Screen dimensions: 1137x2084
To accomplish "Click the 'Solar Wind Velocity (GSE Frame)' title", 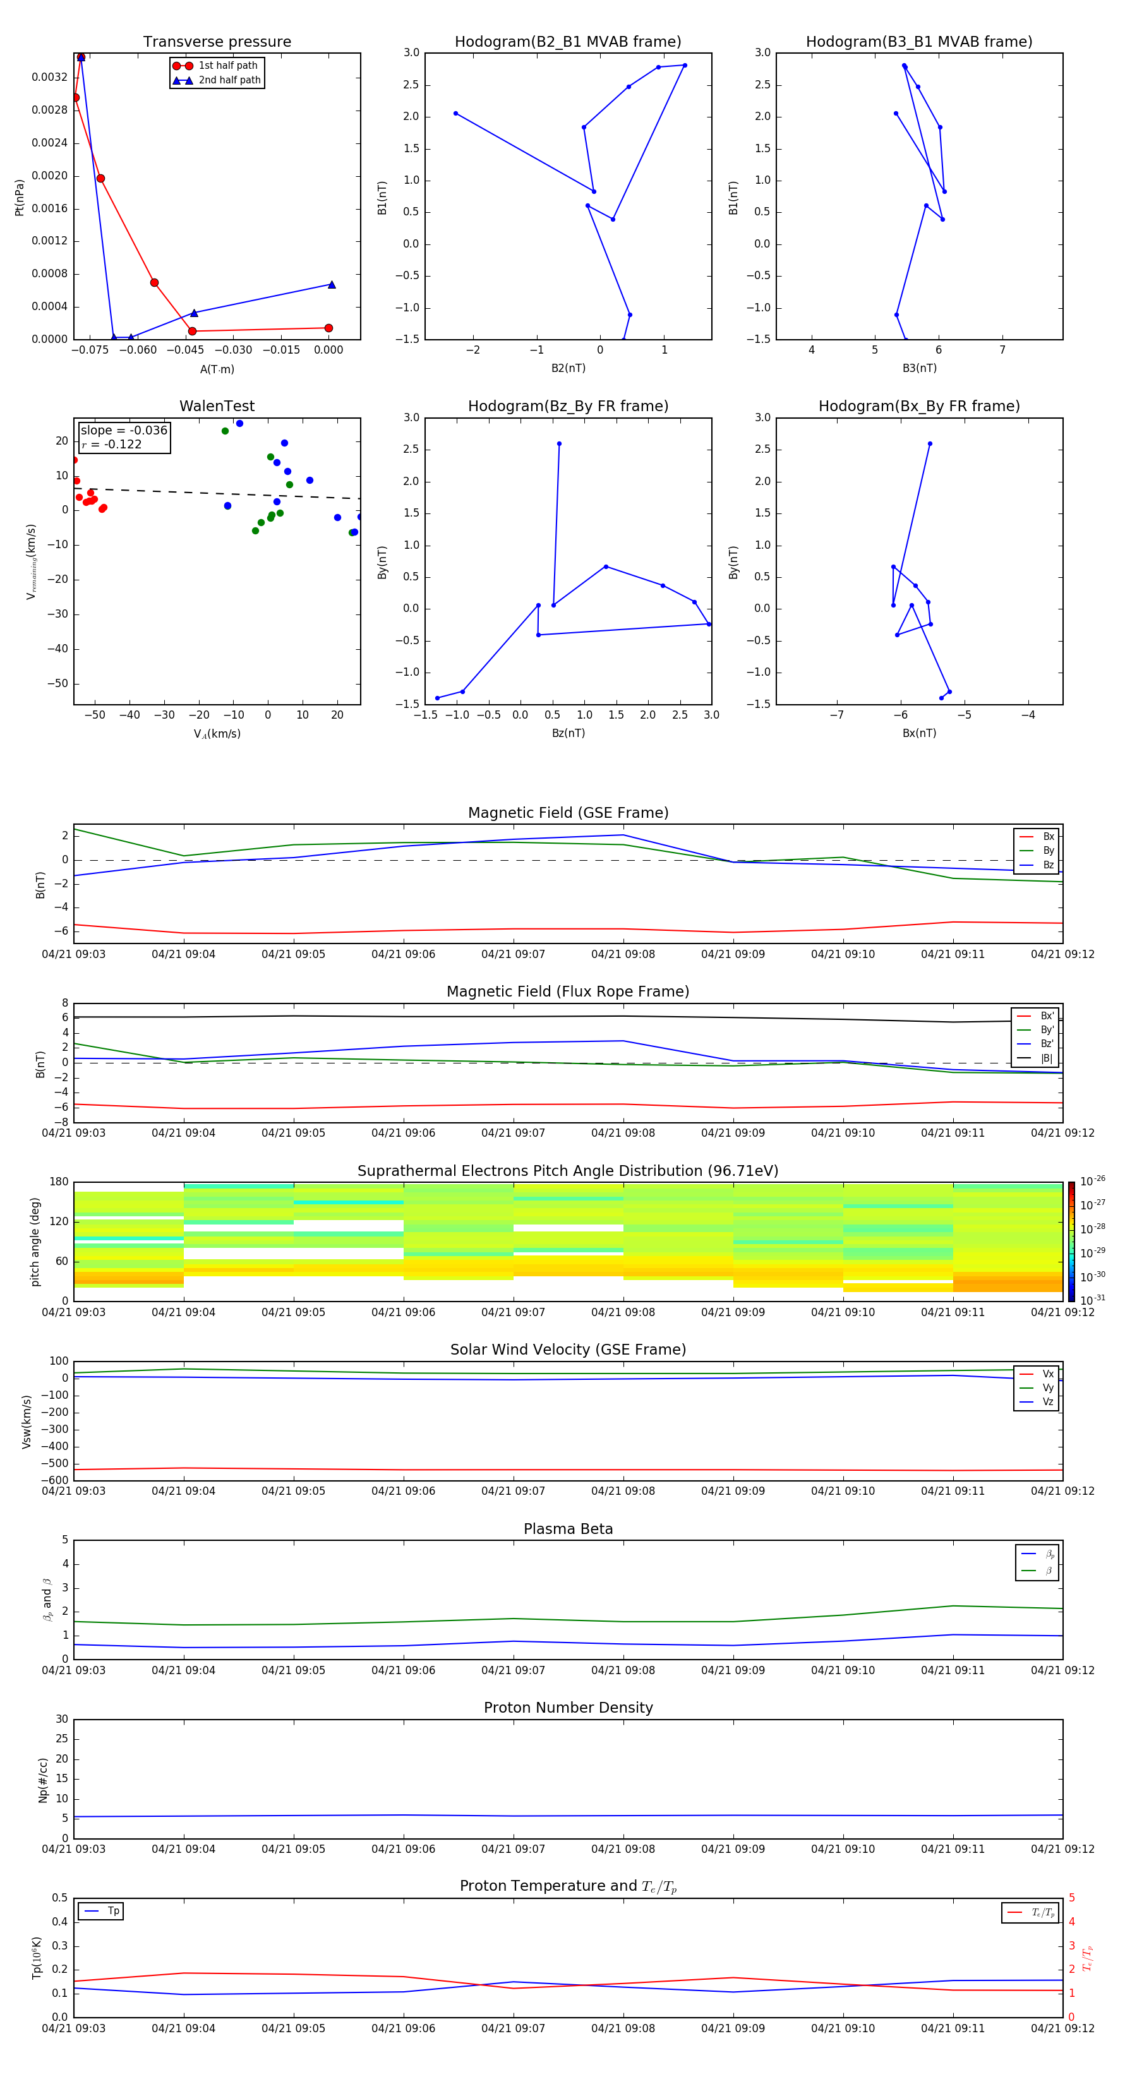I will pyautogui.click(x=568, y=1350).
